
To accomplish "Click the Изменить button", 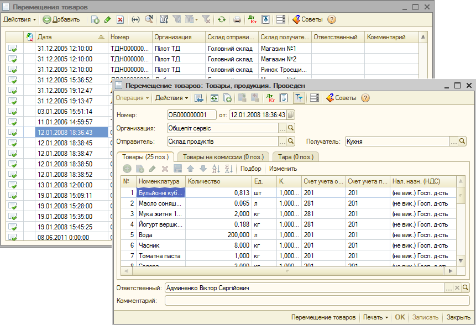I will [283, 169].
